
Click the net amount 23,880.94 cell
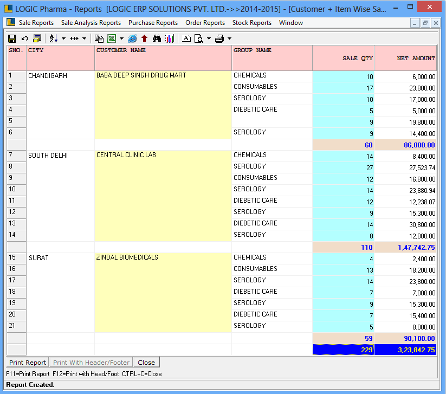[405, 190]
